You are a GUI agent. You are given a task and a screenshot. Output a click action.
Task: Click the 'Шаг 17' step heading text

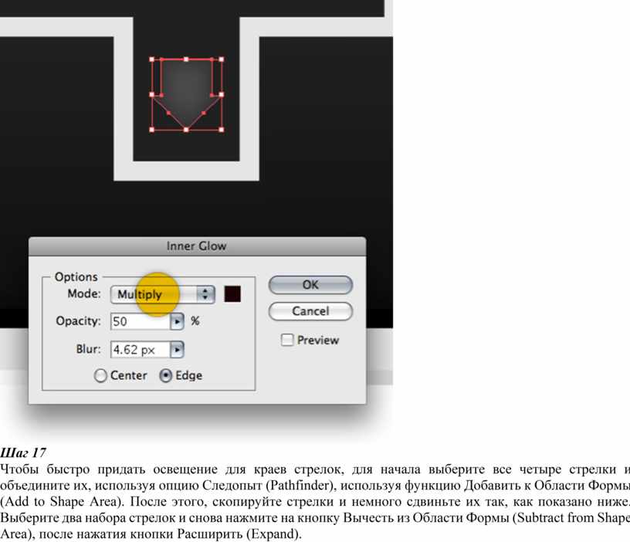pyautogui.click(x=23, y=452)
